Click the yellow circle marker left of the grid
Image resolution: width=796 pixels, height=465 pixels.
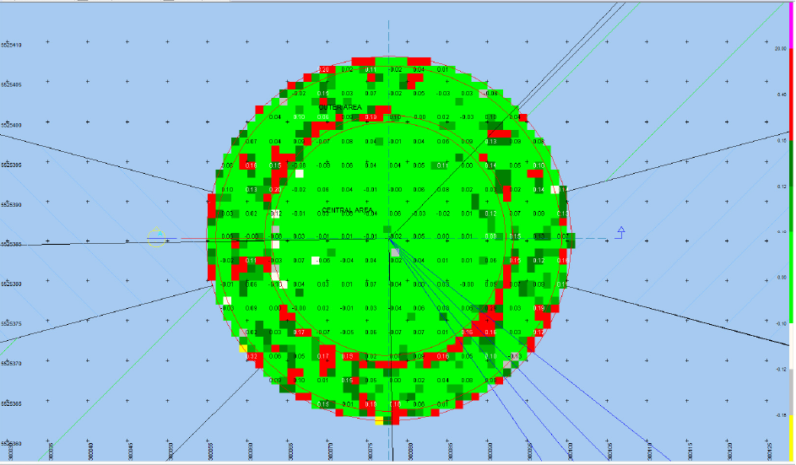156,238
